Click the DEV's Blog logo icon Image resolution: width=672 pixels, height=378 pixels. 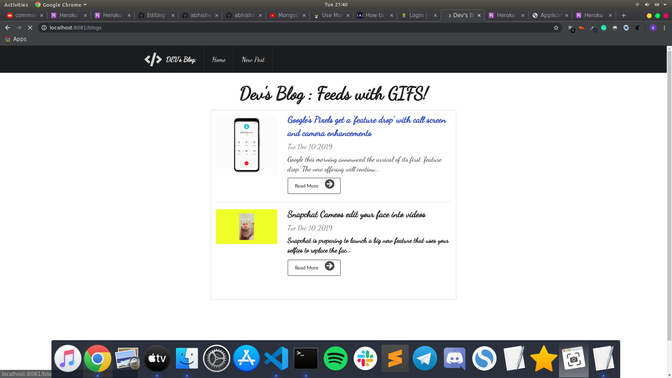click(x=153, y=59)
